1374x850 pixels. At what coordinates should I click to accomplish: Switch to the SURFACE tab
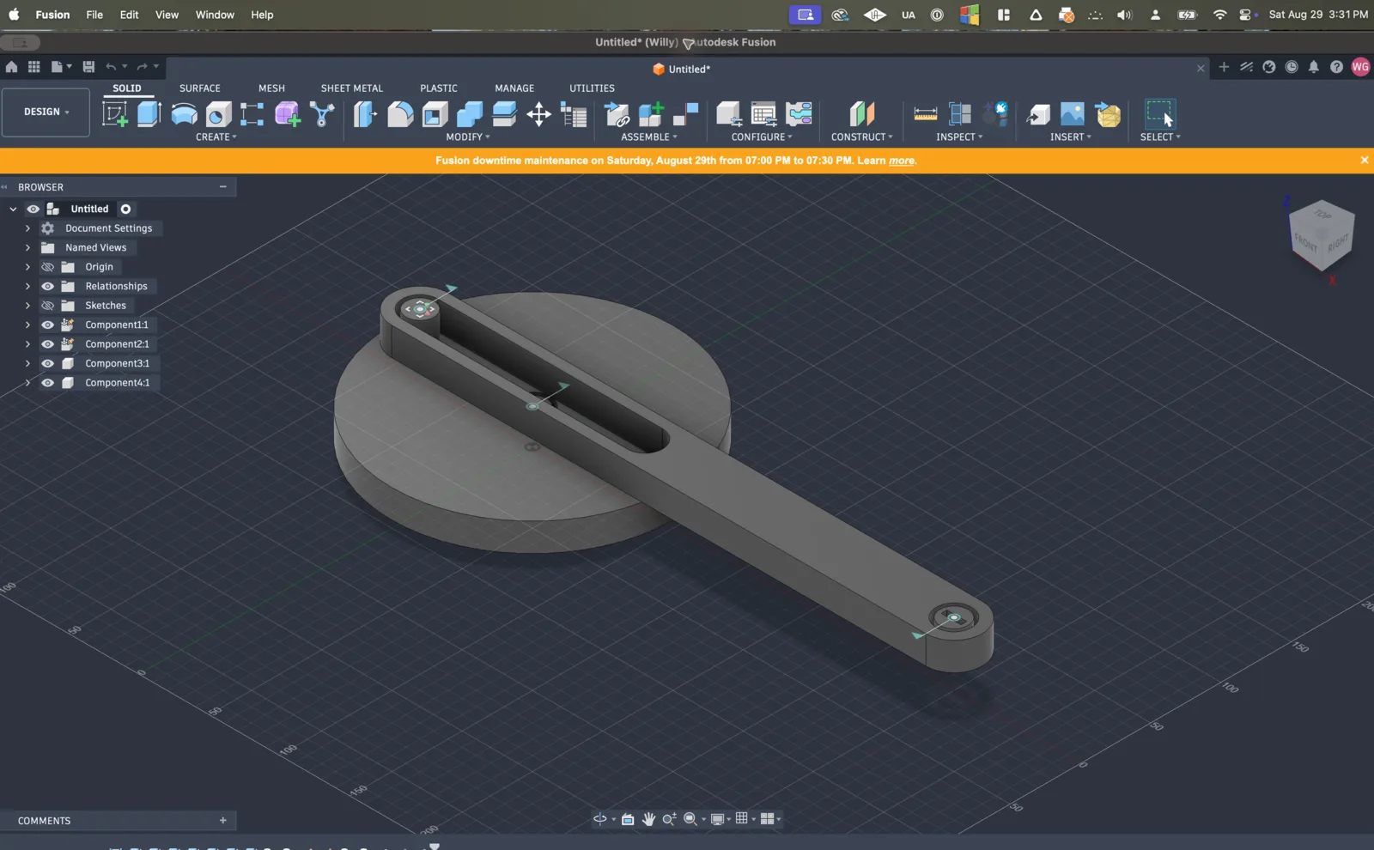tap(200, 88)
